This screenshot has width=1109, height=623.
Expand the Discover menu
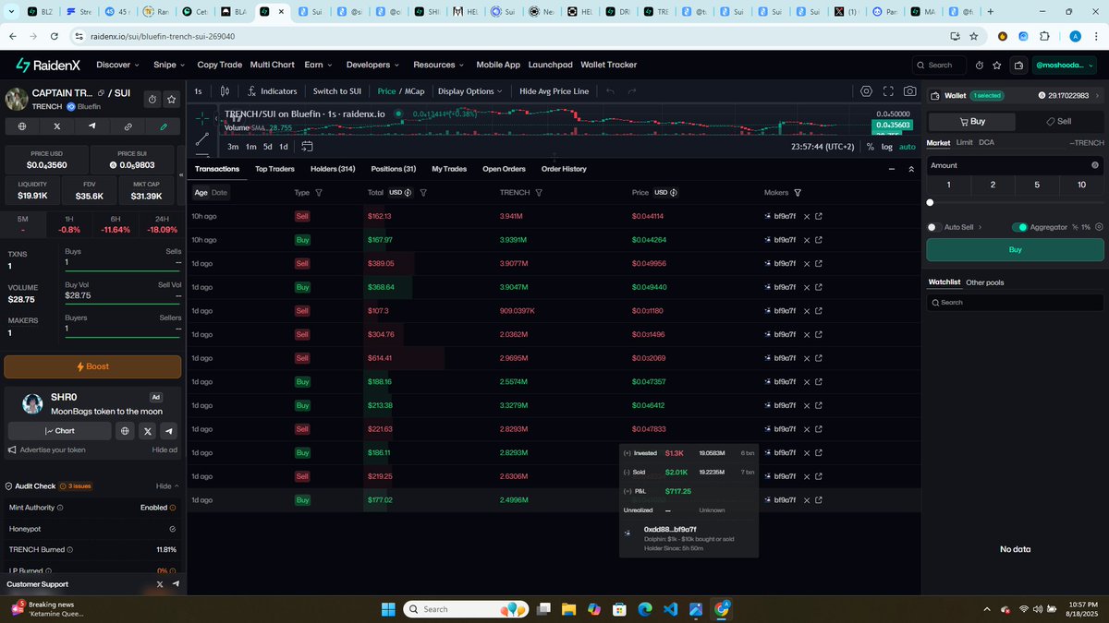point(117,65)
